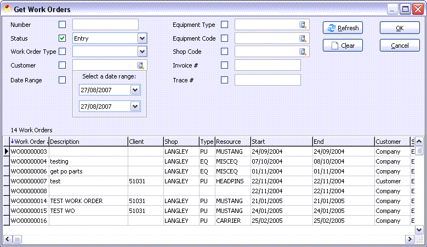Click the Equipment Code lookup icon

point(303,38)
